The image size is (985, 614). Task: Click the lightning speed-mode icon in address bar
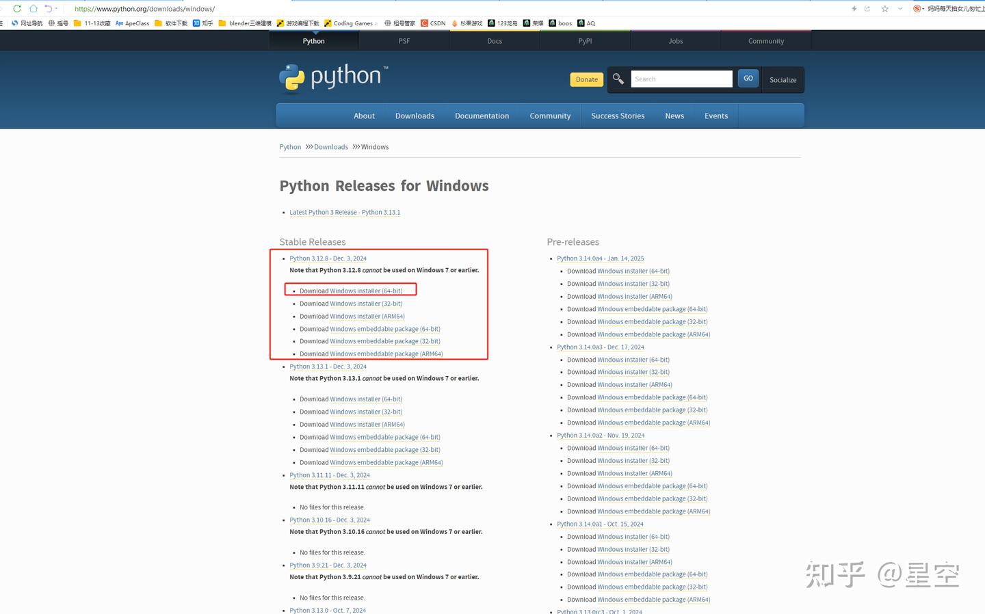point(854,9)
